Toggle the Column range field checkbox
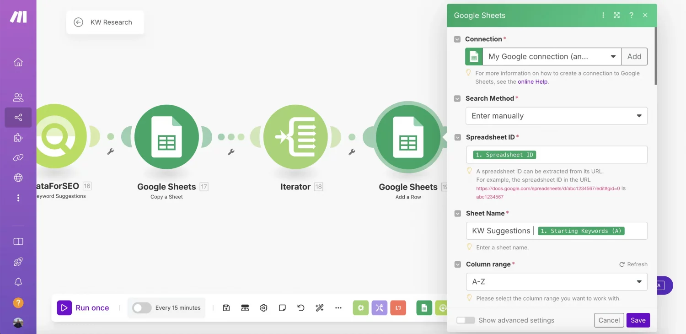 [x=457, y=264]
